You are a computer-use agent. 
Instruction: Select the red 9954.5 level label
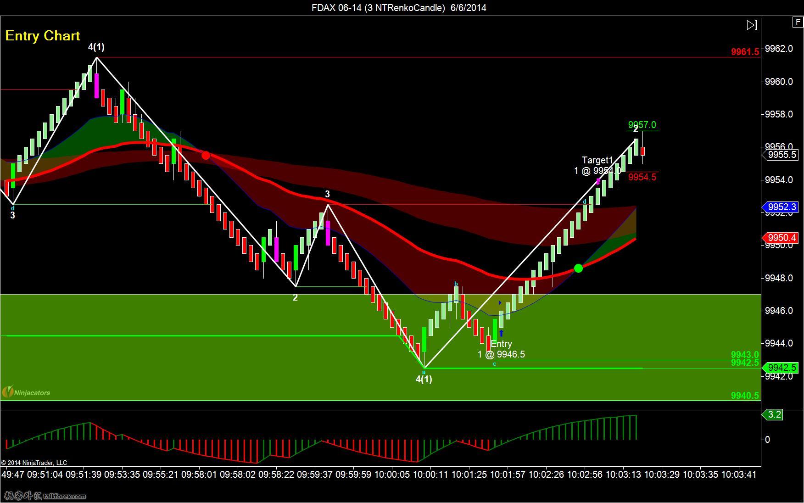tap(642, 177)
